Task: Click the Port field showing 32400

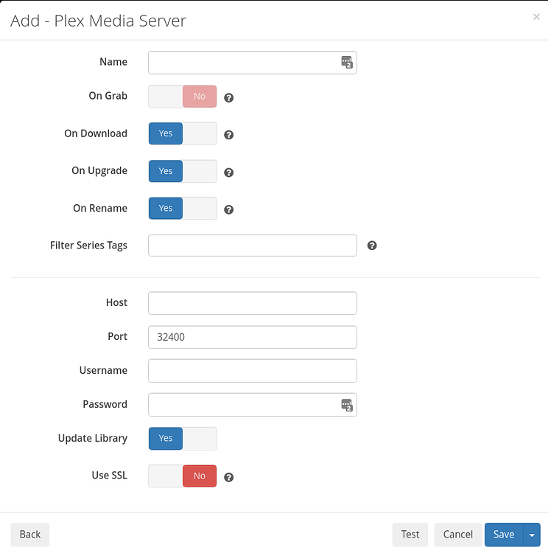Action: pyautogui.click(x=253, y=337)
